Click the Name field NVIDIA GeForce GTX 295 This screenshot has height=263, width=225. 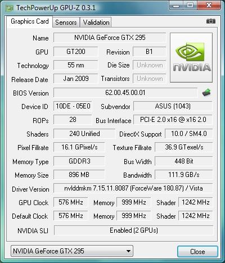coord(110,38)
